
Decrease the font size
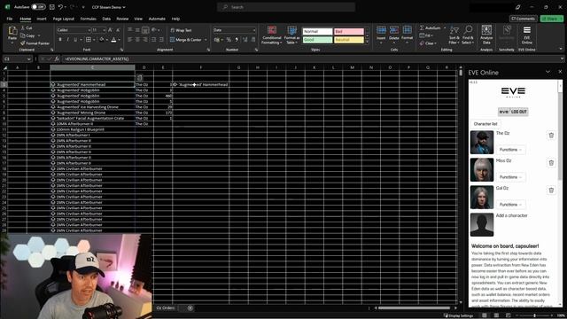[118, 30]
